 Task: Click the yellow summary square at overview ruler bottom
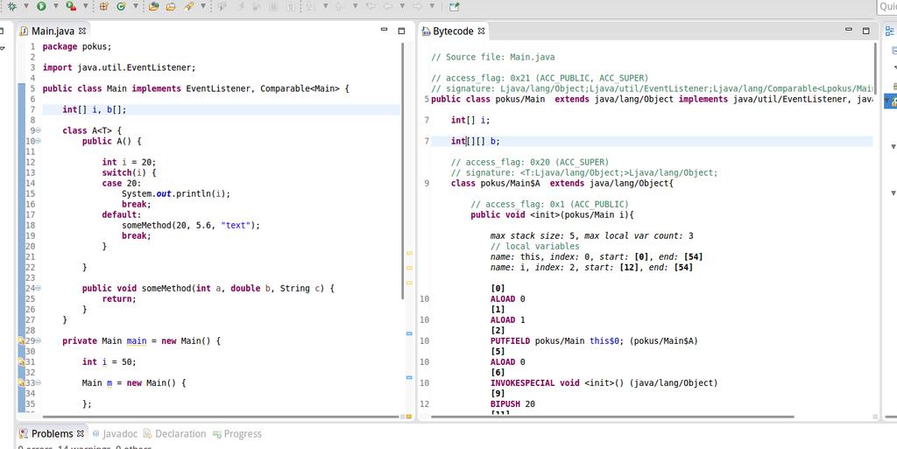[409, 417]
